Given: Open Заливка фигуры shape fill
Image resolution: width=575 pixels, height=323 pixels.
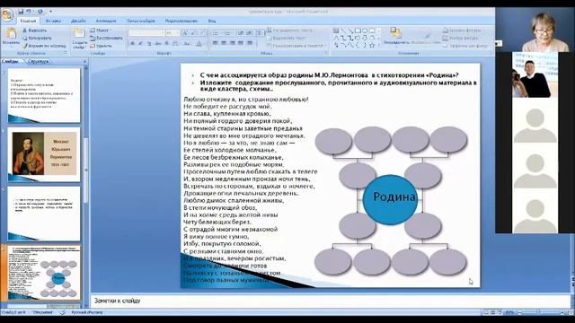Looking at the screenshot, I should click(x=462, y=31).
